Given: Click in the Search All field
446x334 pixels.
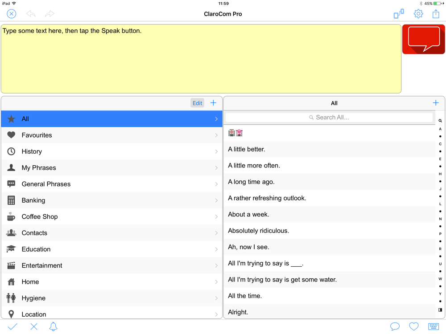Looking at the screenshot, I should (329, 117).
